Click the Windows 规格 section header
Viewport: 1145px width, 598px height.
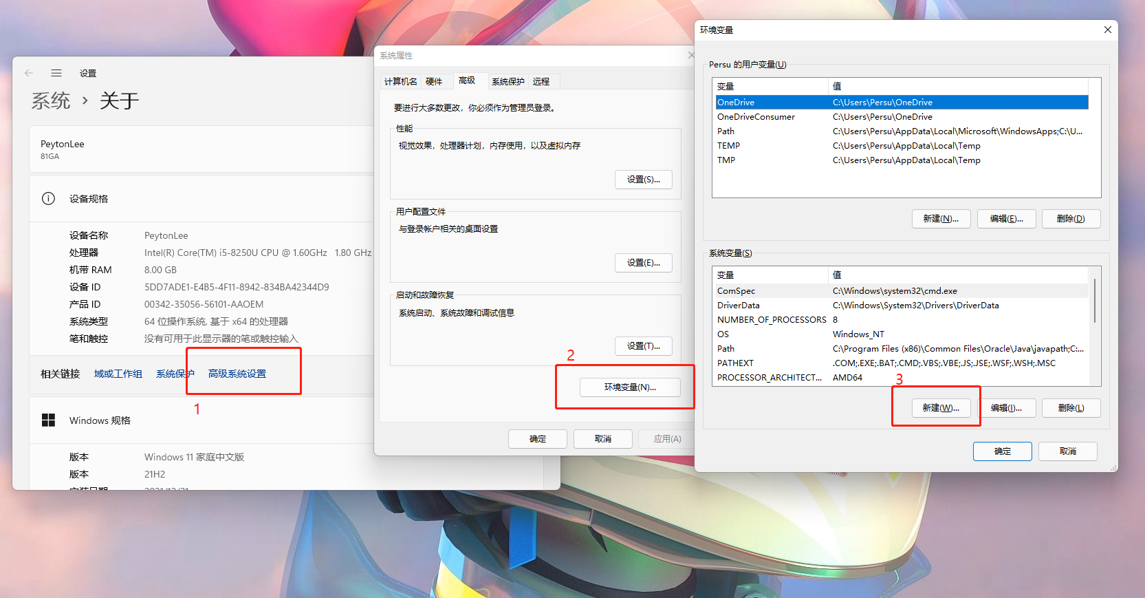(100, 420)
